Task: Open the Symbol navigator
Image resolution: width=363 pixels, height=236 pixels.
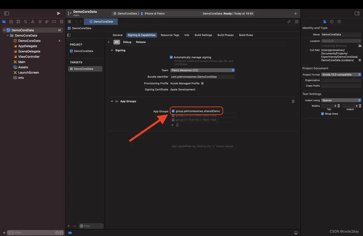Action: (x=18, y=22)
